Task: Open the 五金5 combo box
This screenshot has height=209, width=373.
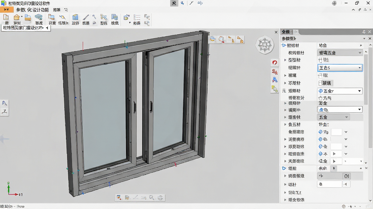Action: coord(340,68)
